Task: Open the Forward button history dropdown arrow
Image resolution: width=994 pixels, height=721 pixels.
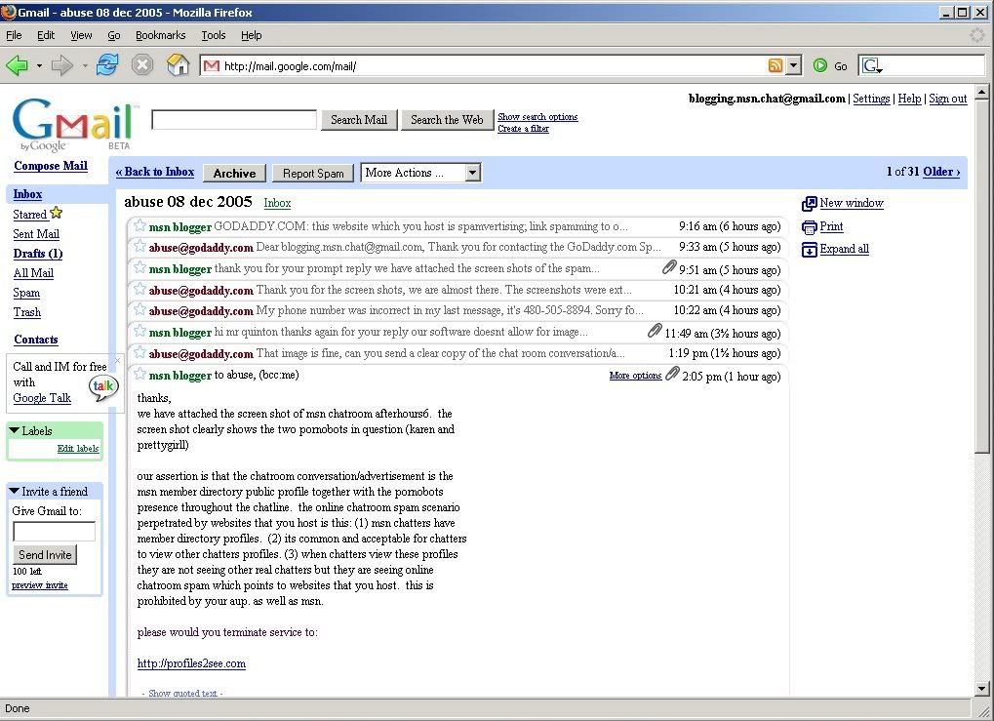Action: click(x=85, y=65)
